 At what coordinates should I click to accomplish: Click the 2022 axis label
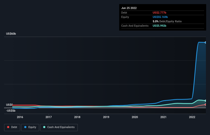[x=192, y=117]
